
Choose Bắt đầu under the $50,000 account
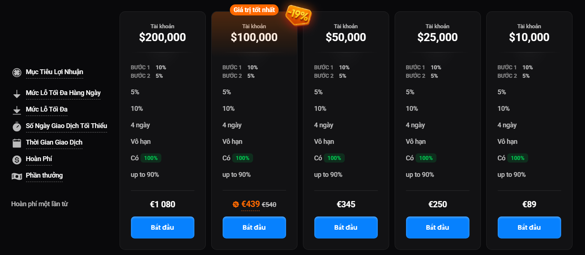(x=346, y=227)
